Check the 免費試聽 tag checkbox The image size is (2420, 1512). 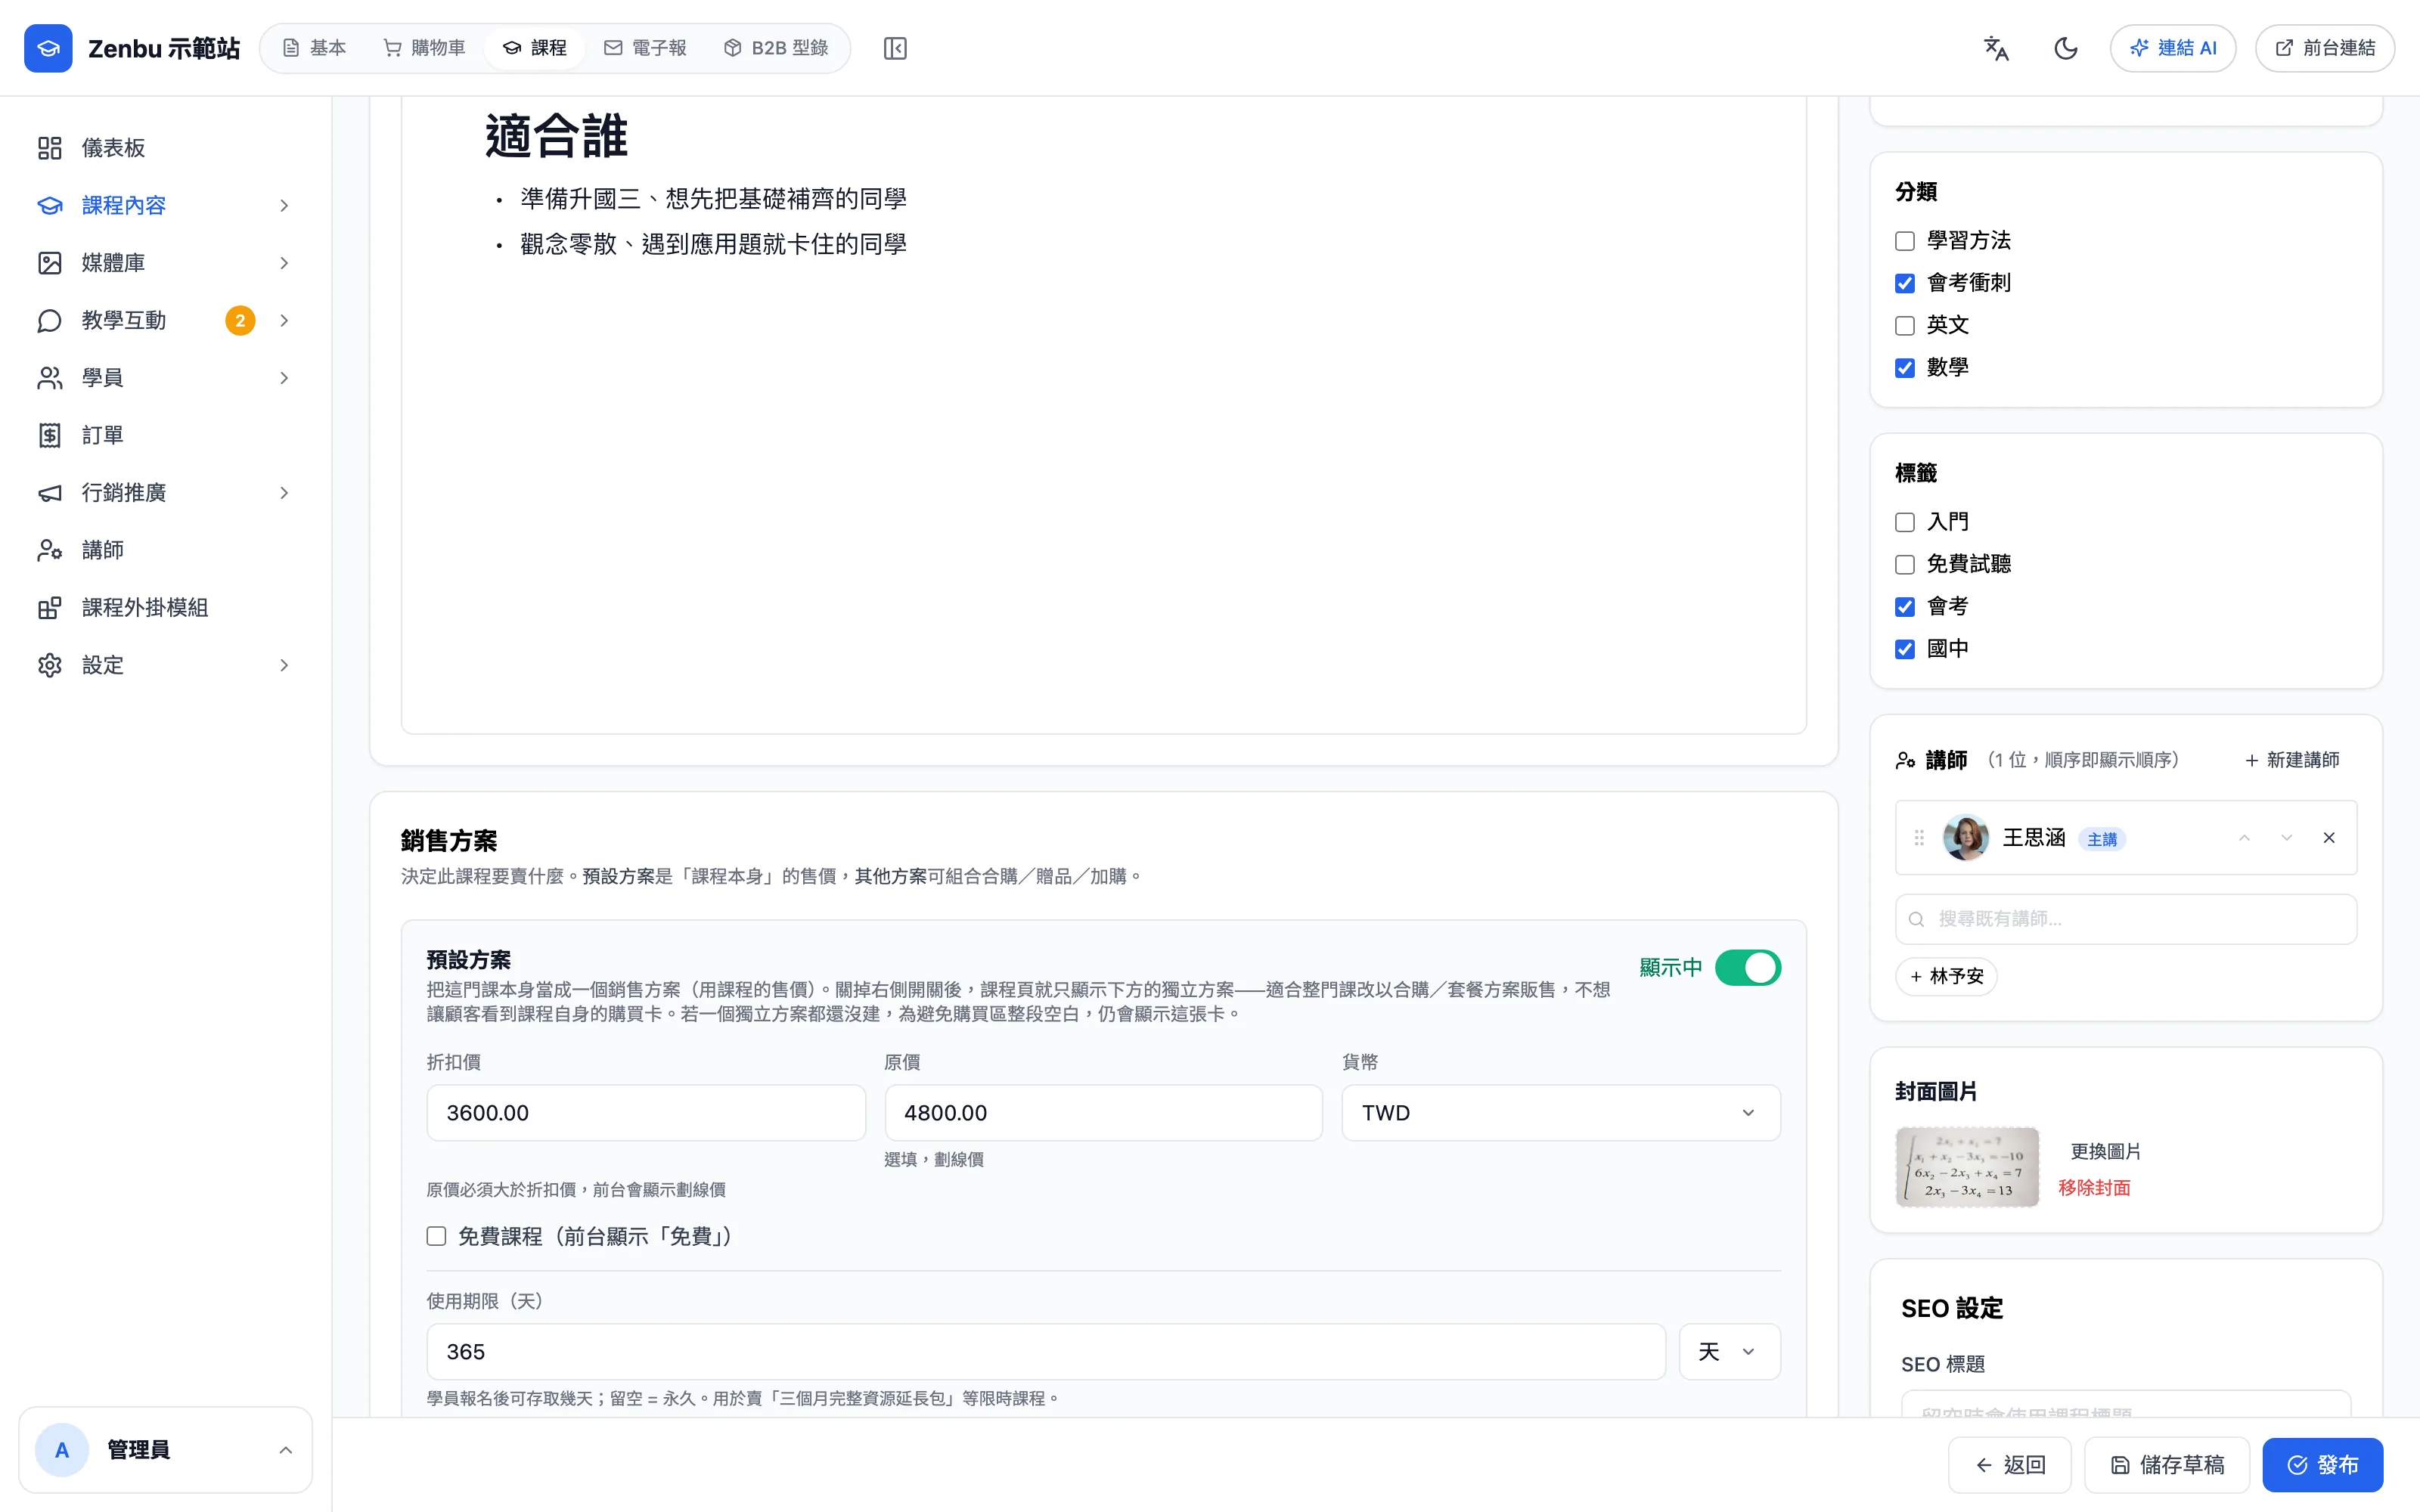(x=1905, y=564)
